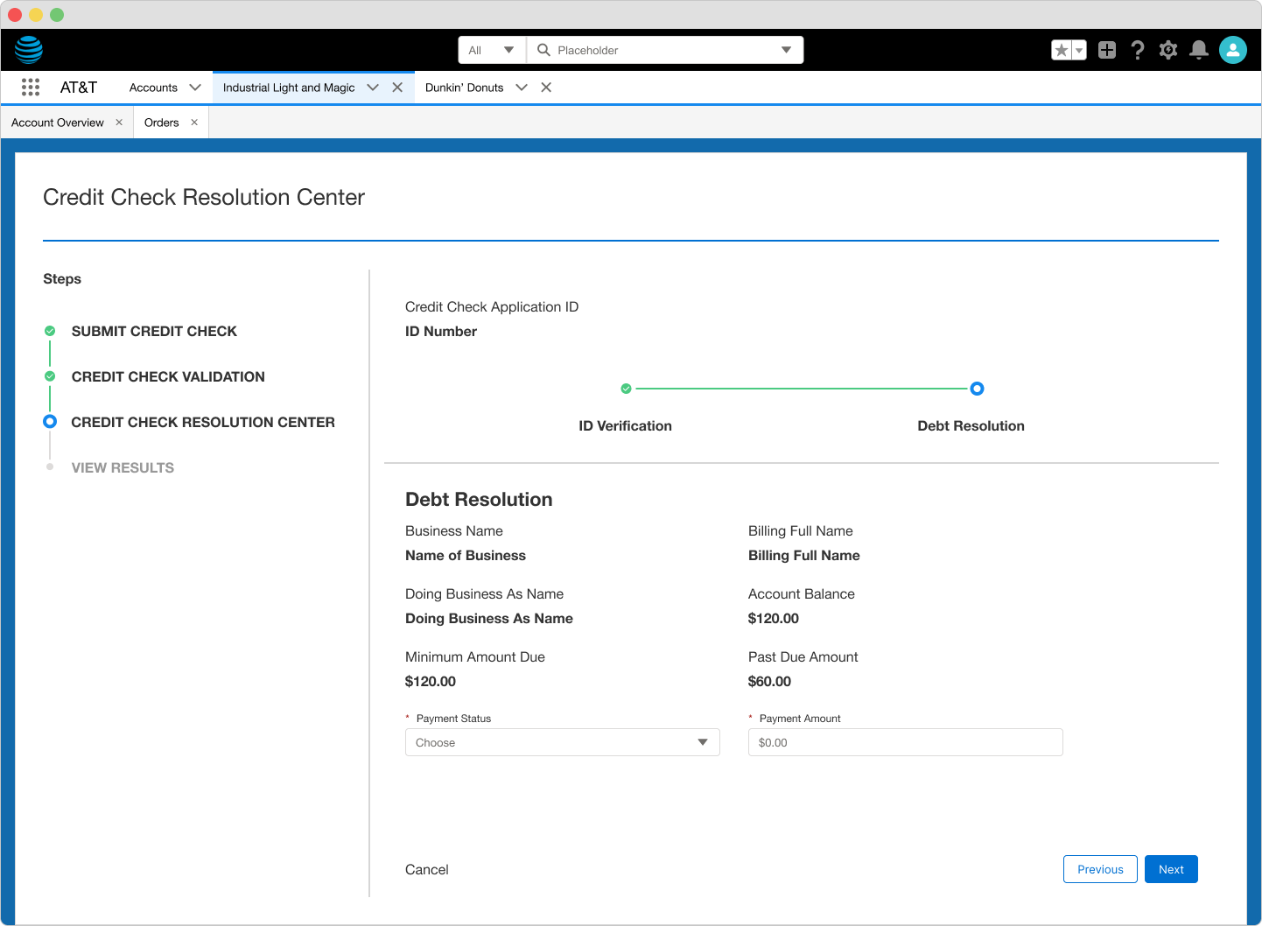Click the global actions plus icon
Viewport: 1262px width, 926px height.
[x=1107, y=50]
